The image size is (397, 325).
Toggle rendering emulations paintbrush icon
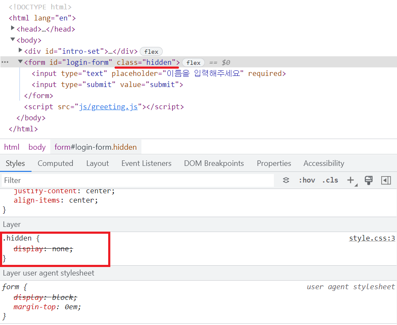[x=368, y=180]
